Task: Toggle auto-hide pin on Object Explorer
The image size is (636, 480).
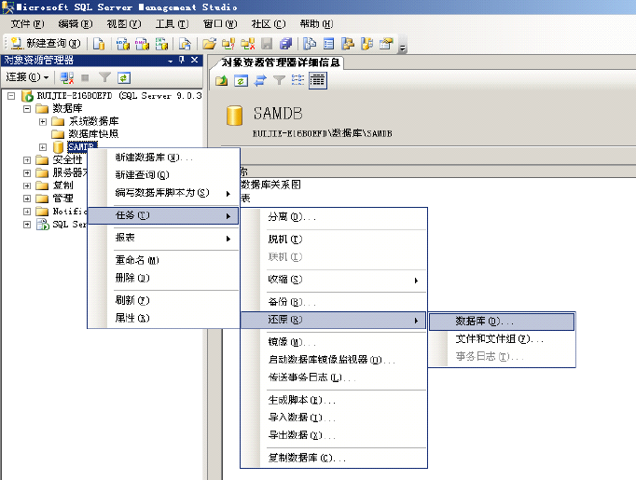Action: point(182,60)
